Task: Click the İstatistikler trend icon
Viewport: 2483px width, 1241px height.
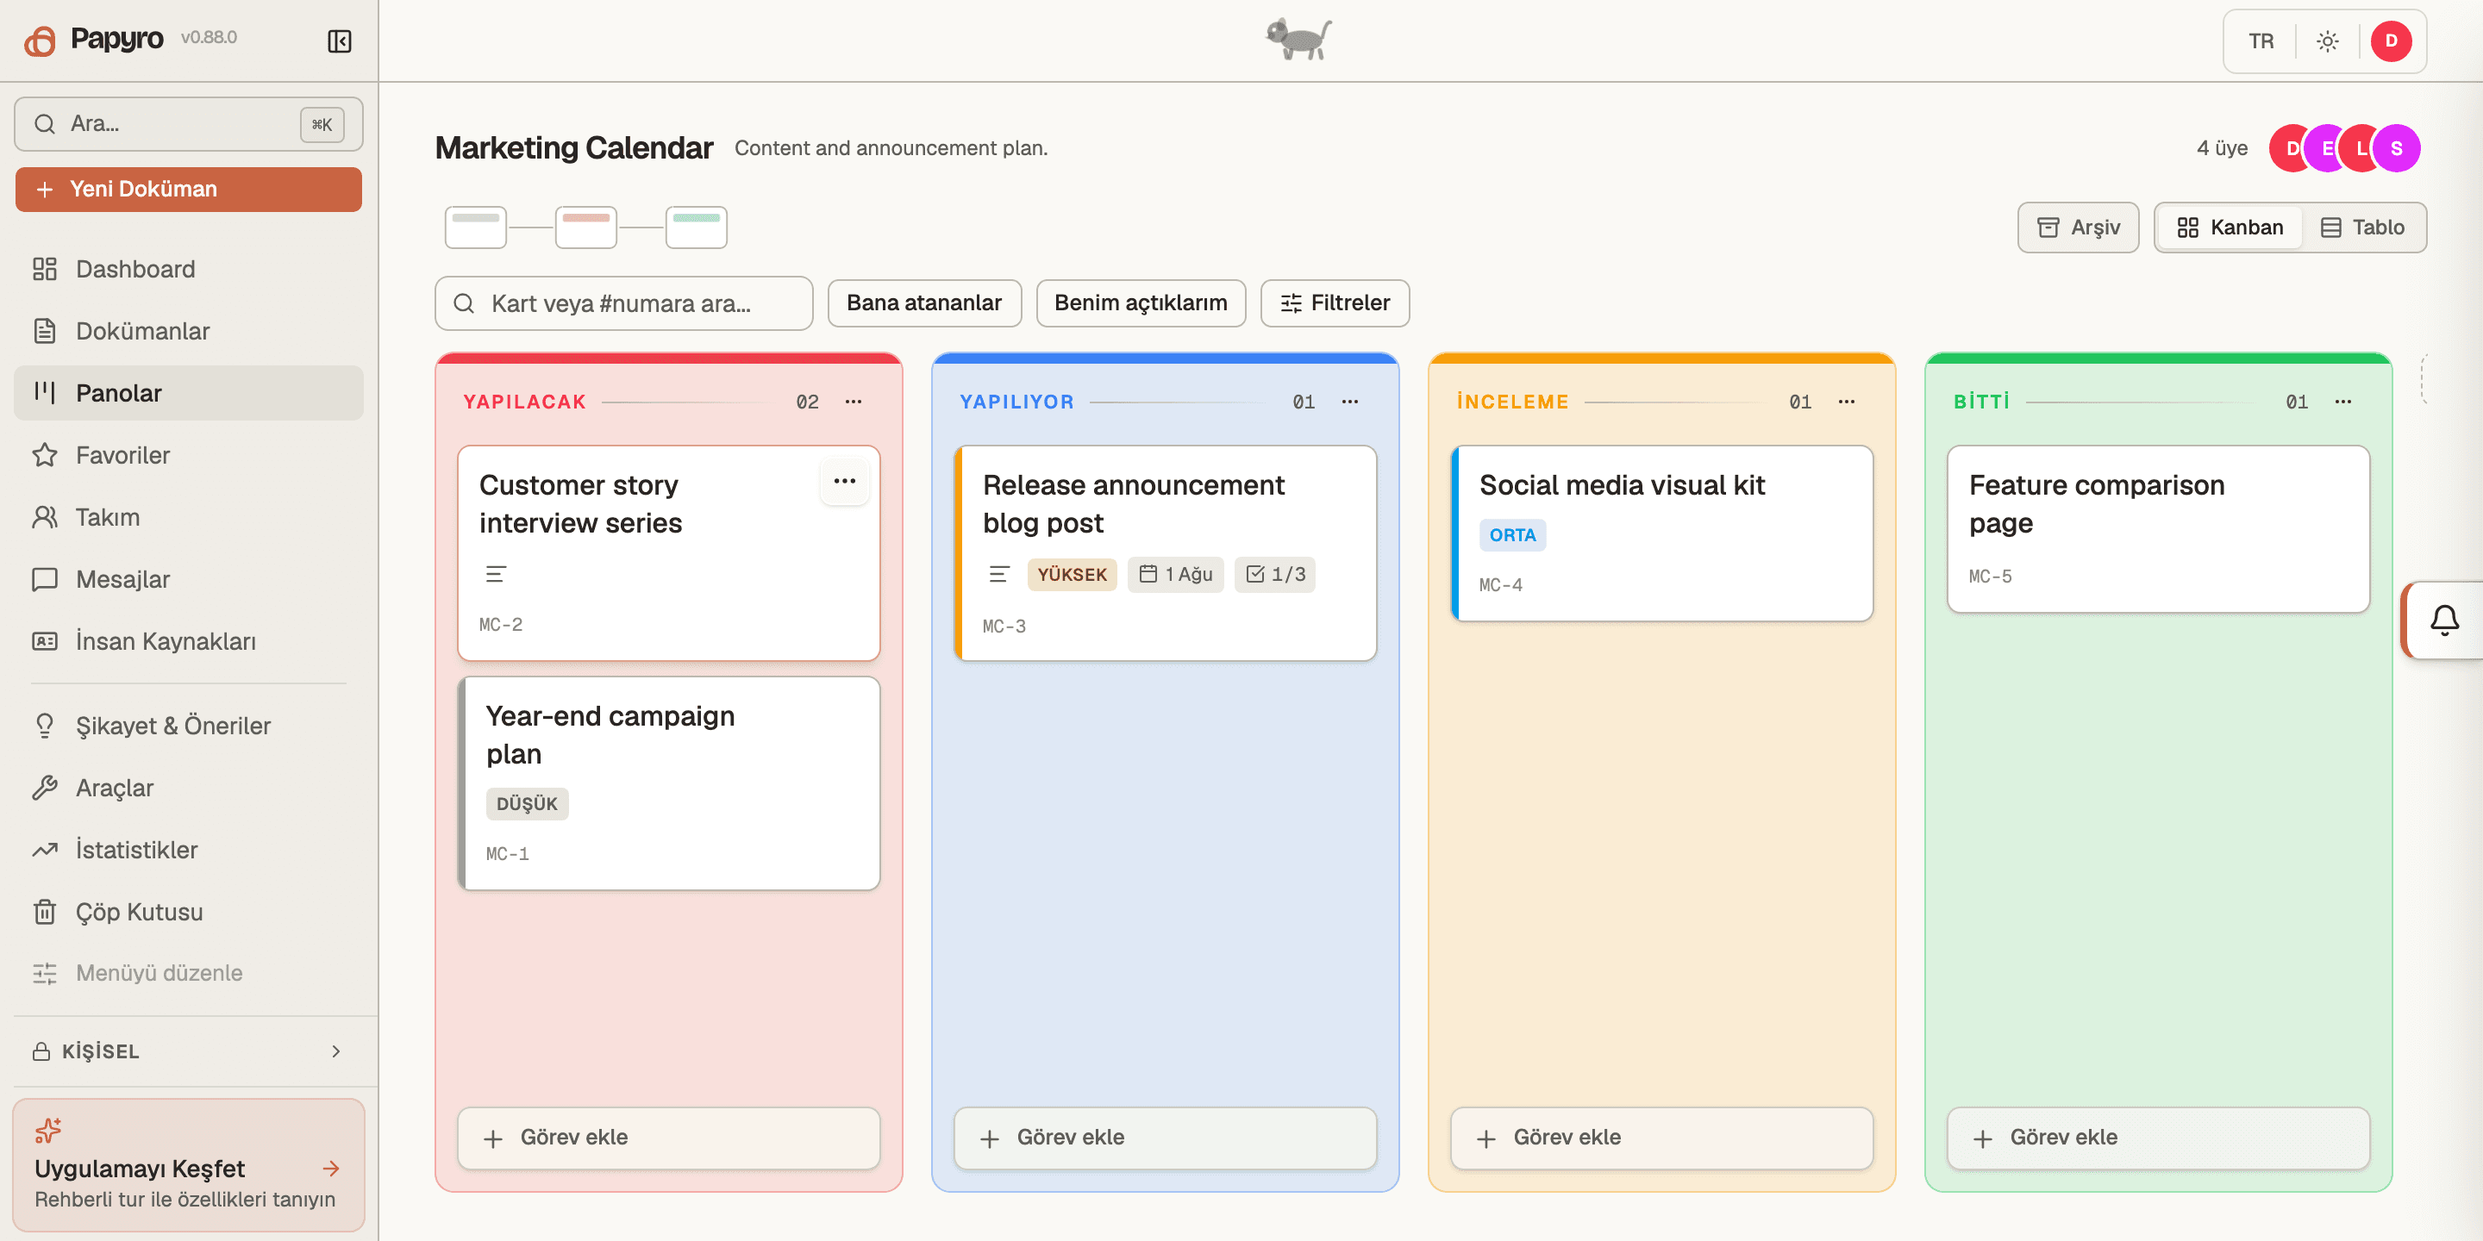Action: pyautogui.click(x=44, y=850)
